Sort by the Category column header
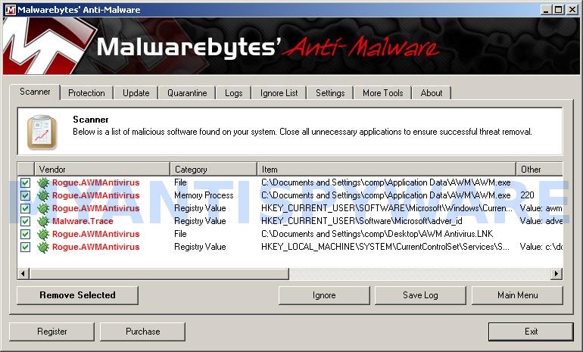 coord(214,169)
